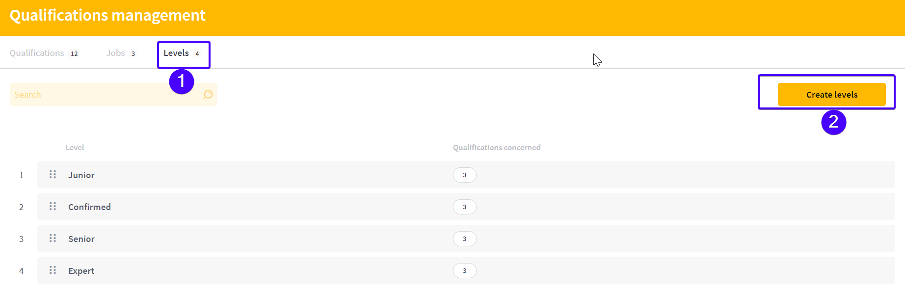Viewport: 905px width, 291px height.
Task: Grab the drag handle for Senior
Action: pyautogui.click(x=53, y=238)
